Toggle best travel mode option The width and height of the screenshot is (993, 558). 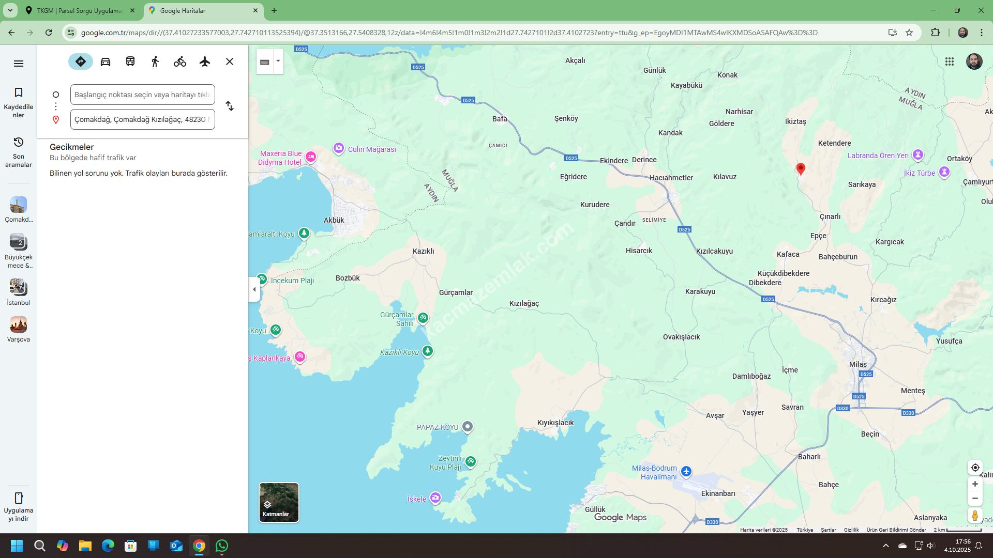tap(81, 61)
